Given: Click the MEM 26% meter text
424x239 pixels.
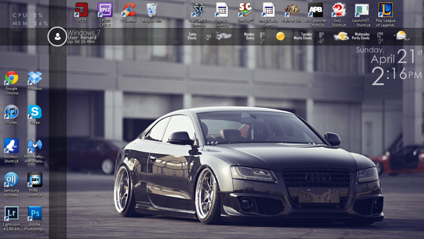Looking at the screenshot, I should coord(30,24).
